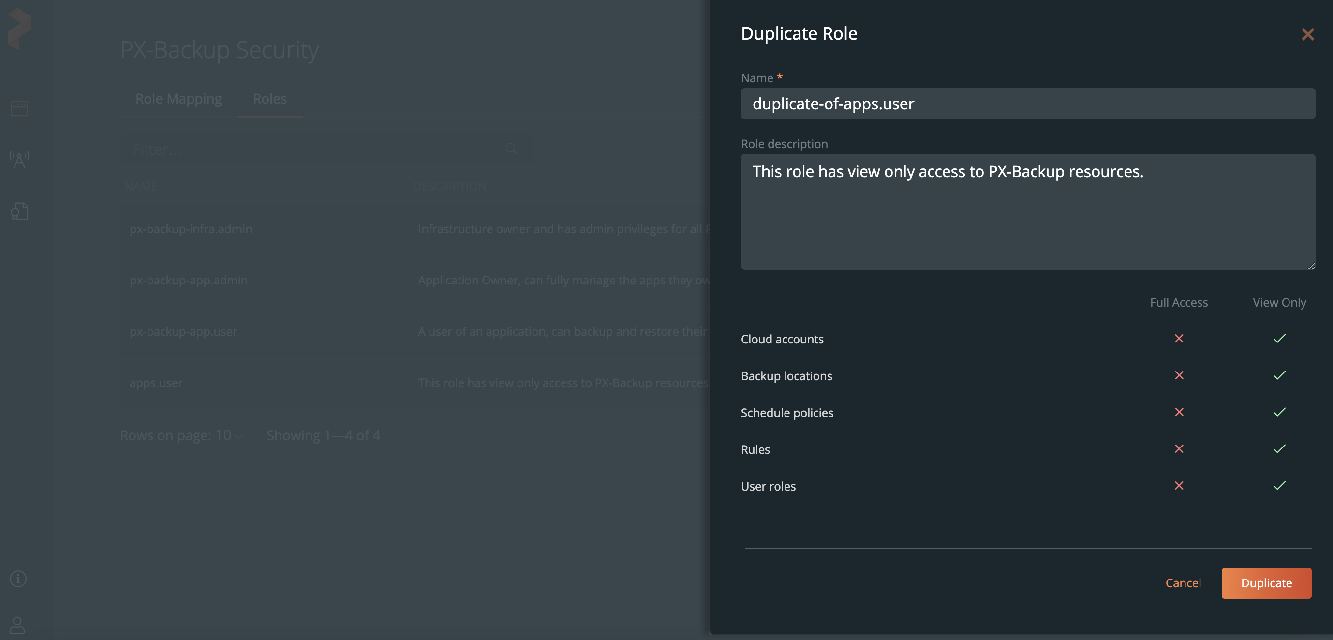The image size is (1333, 640).
Task: Open the backups document sidebar icon
Action: coord(20,211)
